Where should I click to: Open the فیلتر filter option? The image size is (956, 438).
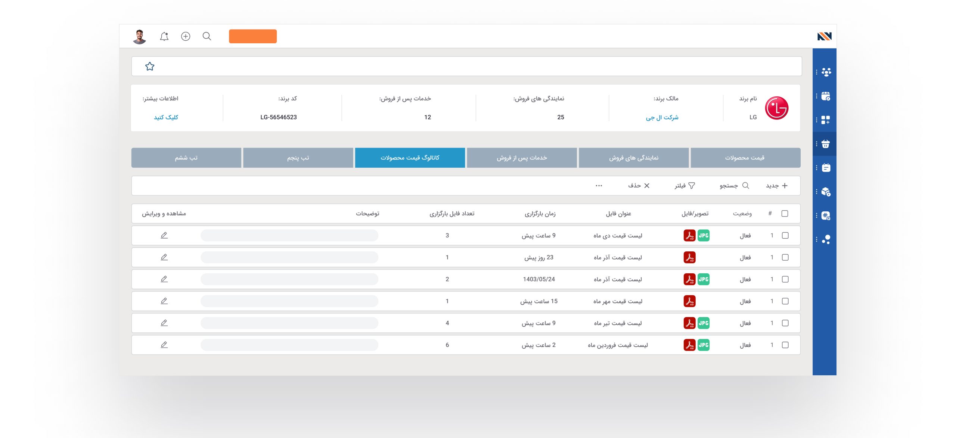point(685,186)
